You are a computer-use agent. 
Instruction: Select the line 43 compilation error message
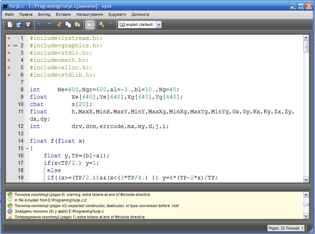pos(97,206)
